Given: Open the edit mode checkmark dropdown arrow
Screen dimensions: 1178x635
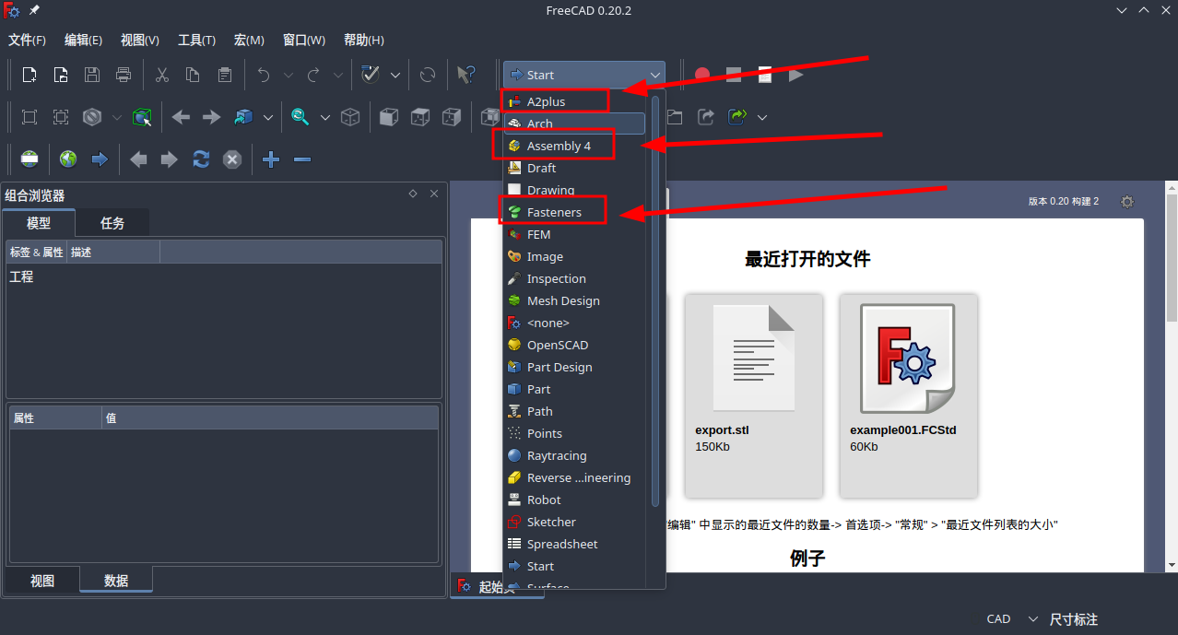Looking at the screenshot, I should coord(395,75).
